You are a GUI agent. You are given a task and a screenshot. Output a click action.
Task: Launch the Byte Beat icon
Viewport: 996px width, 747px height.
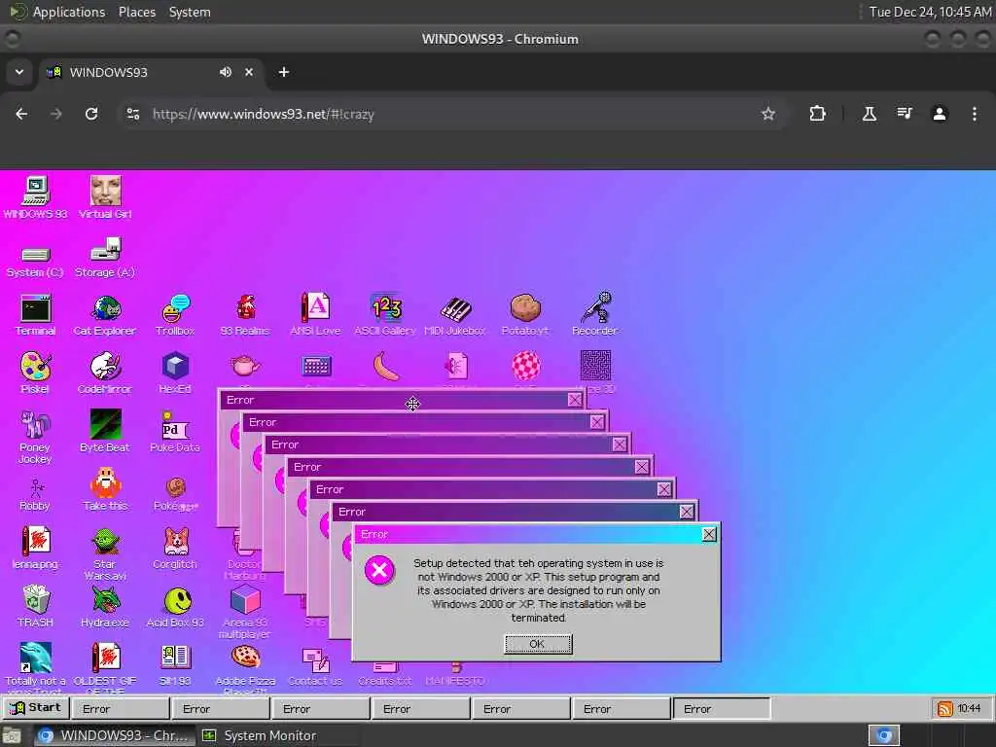coord(105,431)
